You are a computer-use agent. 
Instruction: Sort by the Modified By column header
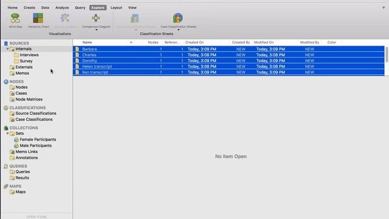309,43
